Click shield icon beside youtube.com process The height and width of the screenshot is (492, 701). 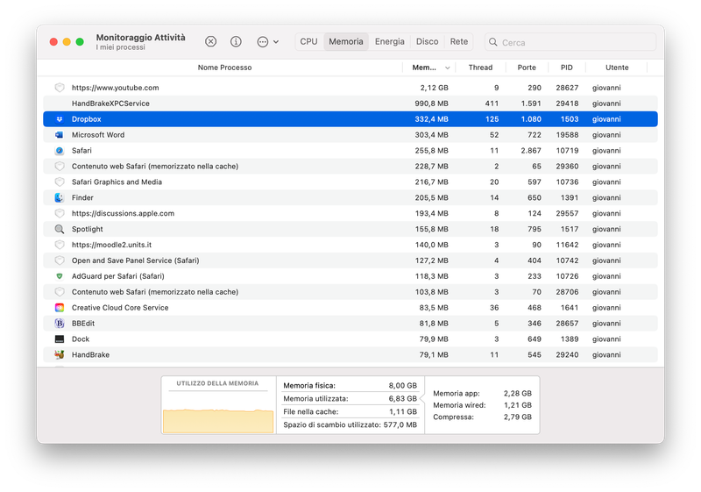coord(60,88)
